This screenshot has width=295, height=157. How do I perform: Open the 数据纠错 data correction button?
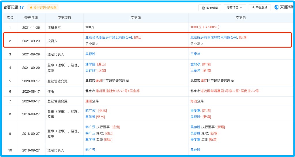[x=210, y=8]
